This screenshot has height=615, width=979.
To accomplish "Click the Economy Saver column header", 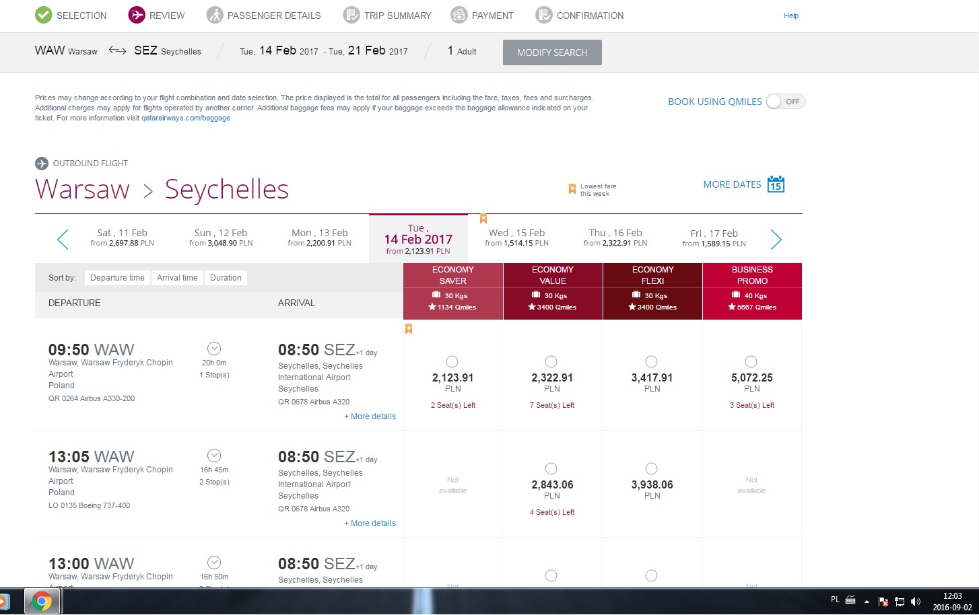I will point(453,291).
